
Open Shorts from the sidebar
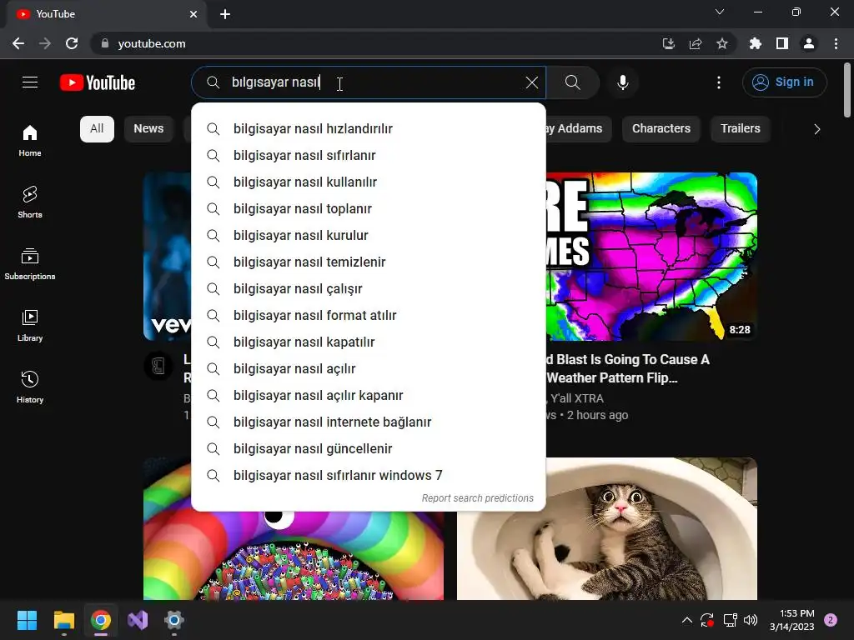[30, 202]
